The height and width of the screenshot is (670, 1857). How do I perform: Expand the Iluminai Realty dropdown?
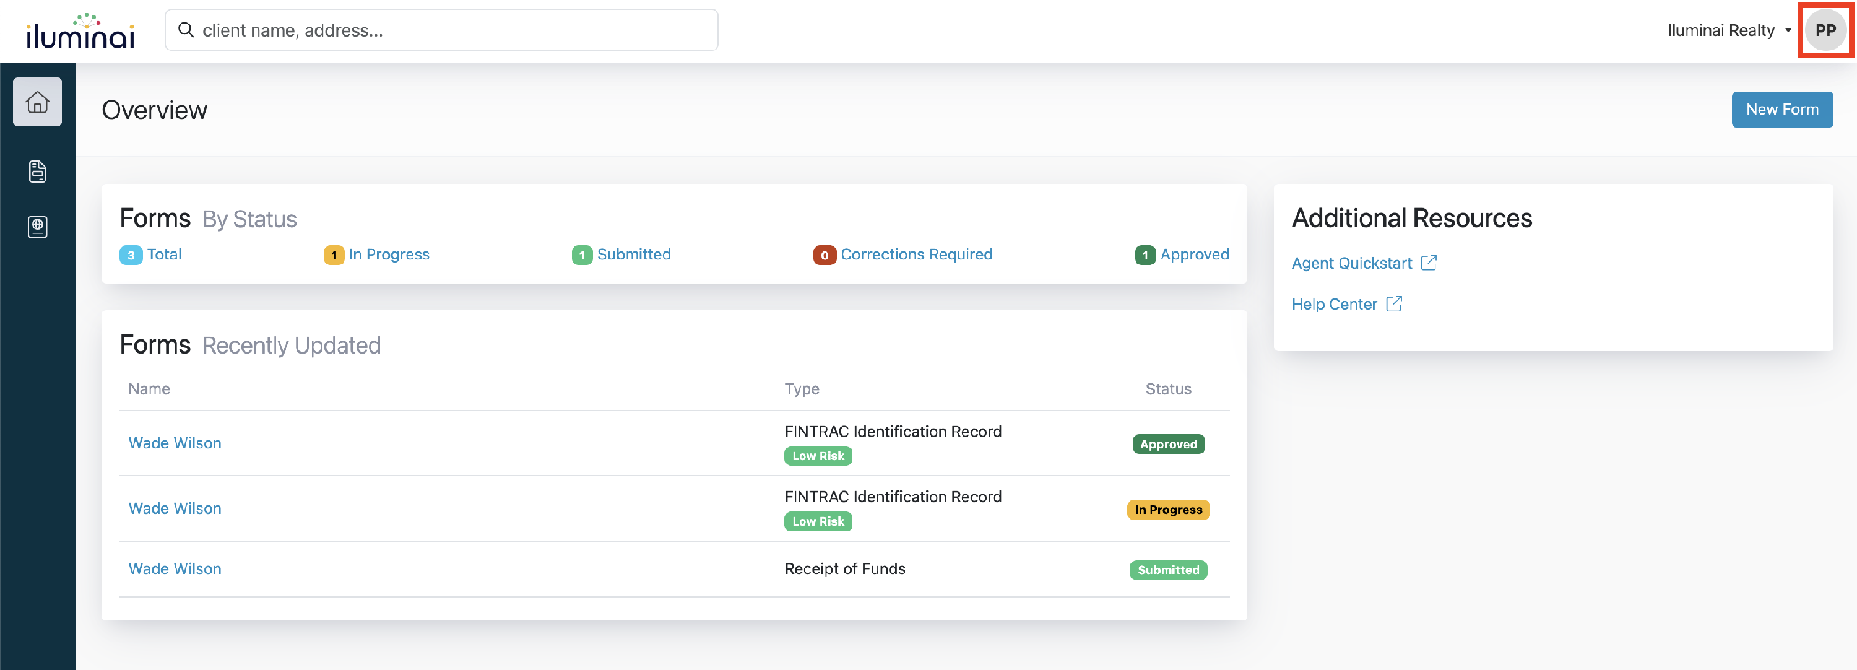tap(1729, 30)
